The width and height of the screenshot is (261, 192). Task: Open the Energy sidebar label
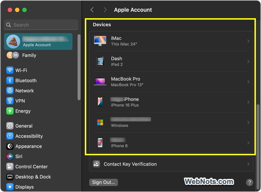coord(23,111)
